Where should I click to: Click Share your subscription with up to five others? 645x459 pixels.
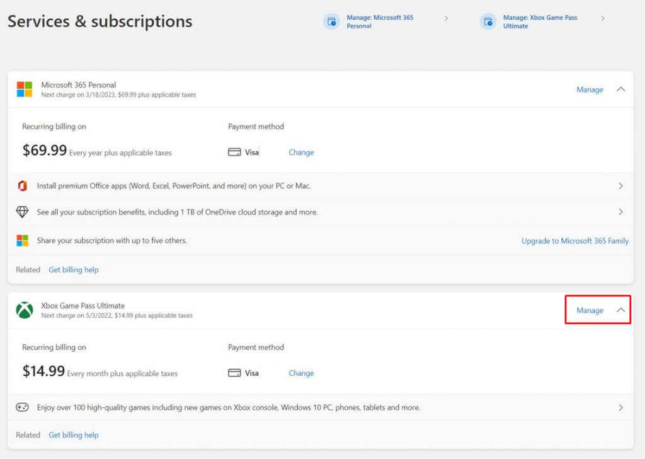112,240
